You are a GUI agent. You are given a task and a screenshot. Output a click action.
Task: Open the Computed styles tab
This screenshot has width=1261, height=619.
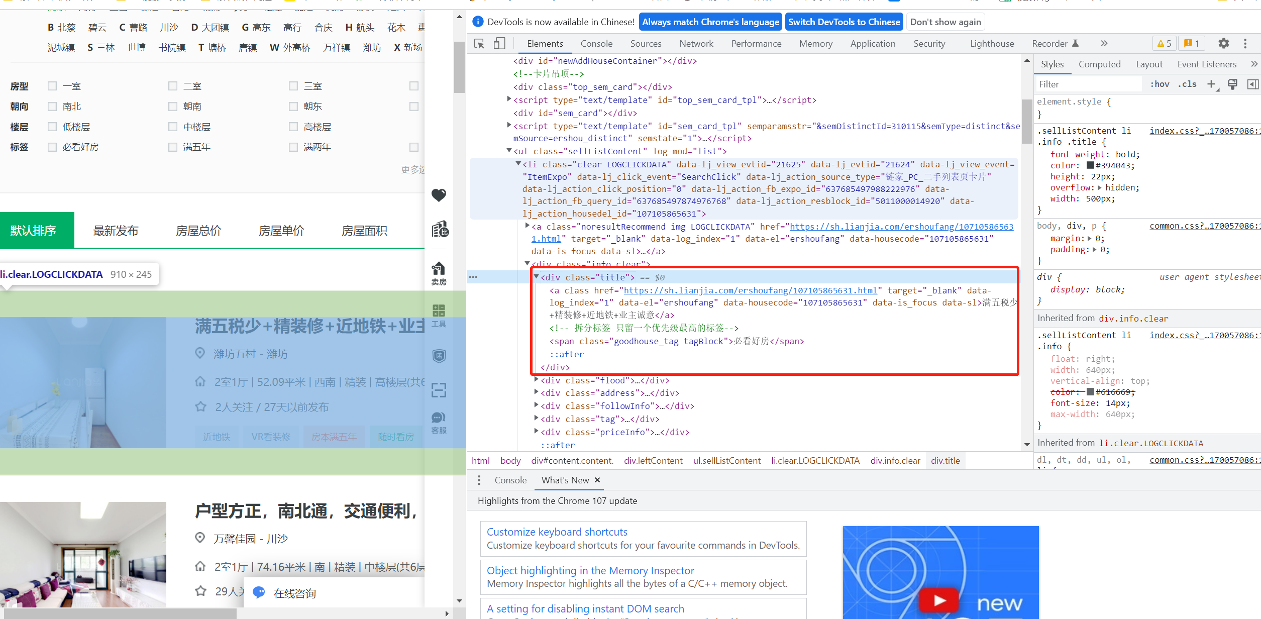[1099, 64]
